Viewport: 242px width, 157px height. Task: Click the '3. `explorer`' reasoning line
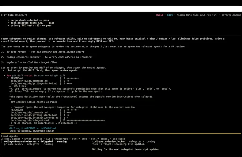(x=29, y=62)
